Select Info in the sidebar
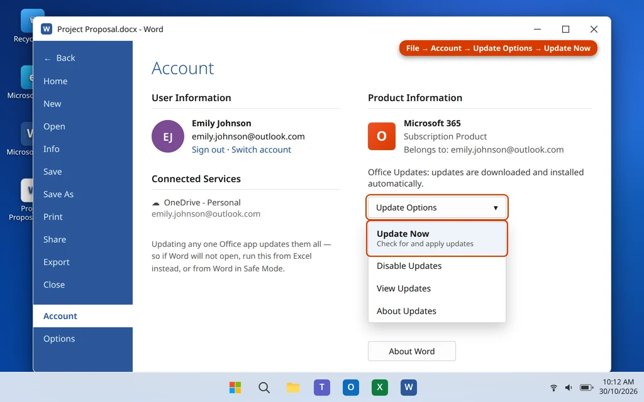This screenshot has height=402, width=644. pyautogui.click(x=82, y=149)
